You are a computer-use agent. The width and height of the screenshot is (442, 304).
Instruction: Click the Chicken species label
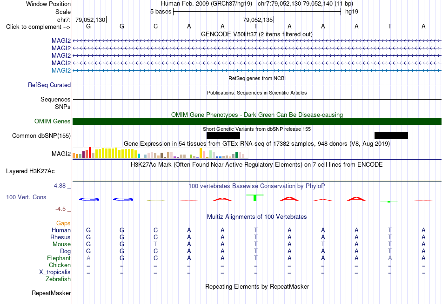click(60, 265)
